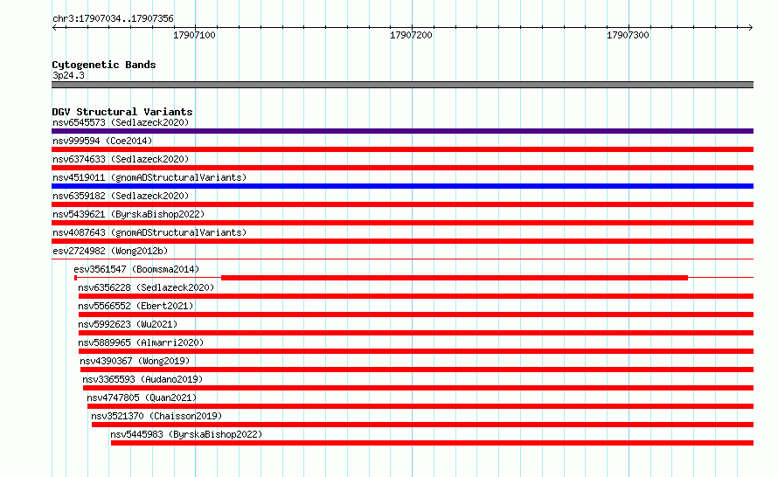This screenshot has height=477, width=778.
Task: Select nsv5445983 (ByrskaBishop2022) label
Action: pos(186,434)
